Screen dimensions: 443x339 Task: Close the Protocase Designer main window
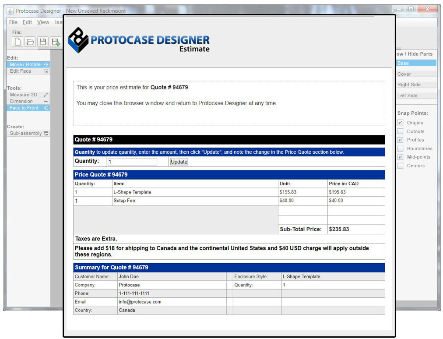[x=428, y=9]
